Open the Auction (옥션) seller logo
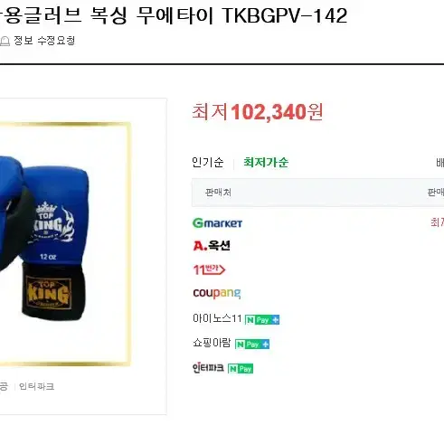 (x=212, y=246)
